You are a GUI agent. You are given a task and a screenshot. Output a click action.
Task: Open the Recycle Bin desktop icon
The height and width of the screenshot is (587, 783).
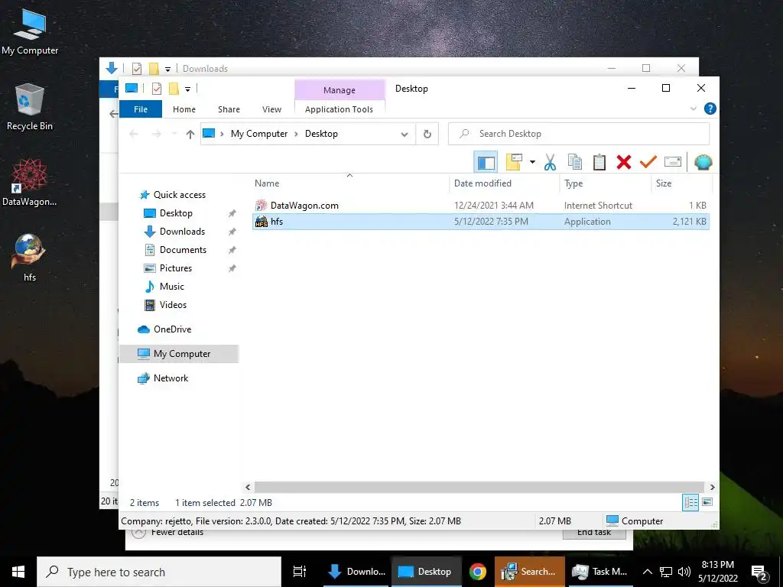30,107
